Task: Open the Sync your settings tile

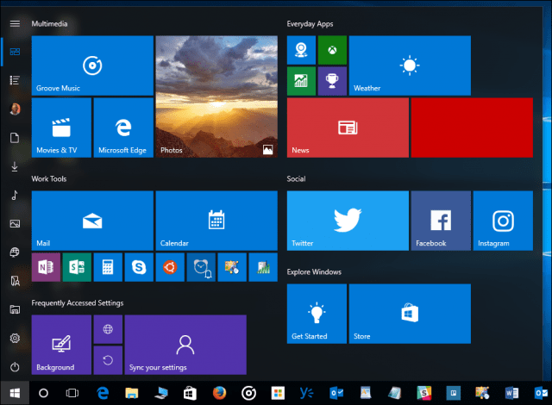Action: [x=185, y=345]
